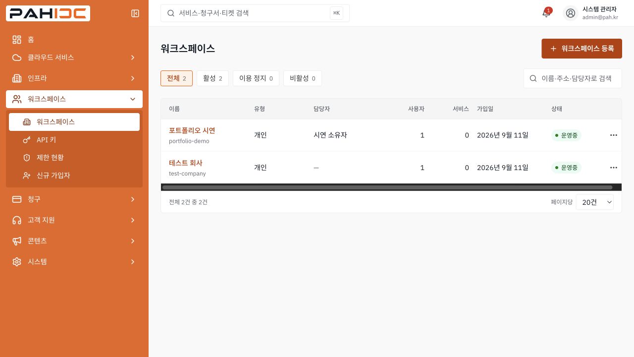The height and width of the screenshot is (357, 634).
Task: Expand the 인프라 menu chevron
Action: pos(133,78)
